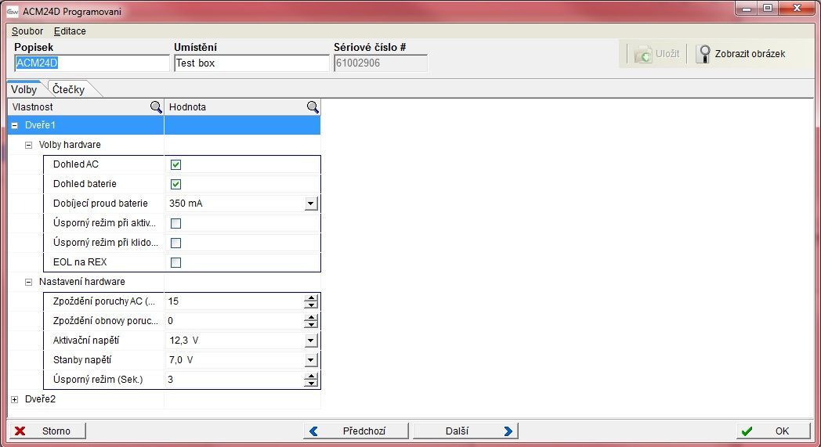821x447 pixels.
Task: Click the Předchozí previous button
Action: (x=356, y=431)
